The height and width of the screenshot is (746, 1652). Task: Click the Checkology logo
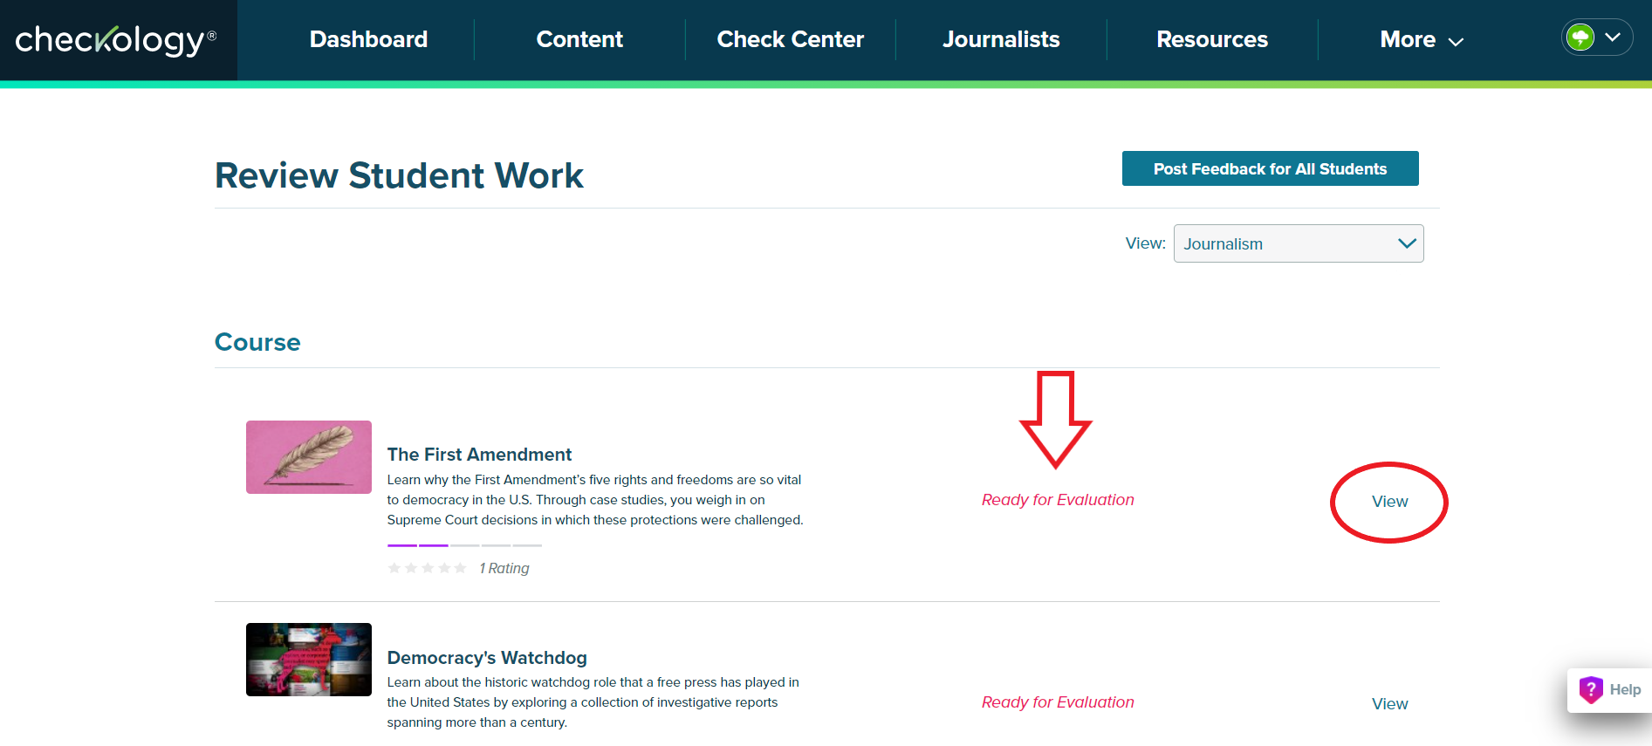(115, 40)
